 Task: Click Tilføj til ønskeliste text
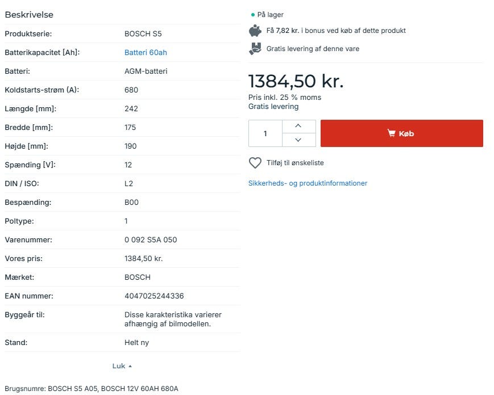295,163
